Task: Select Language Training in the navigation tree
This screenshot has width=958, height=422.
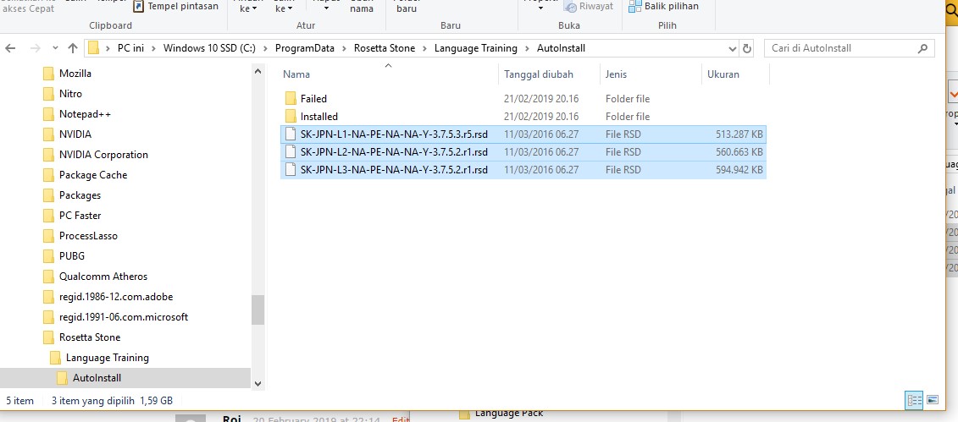Action: tap(108, 358)
